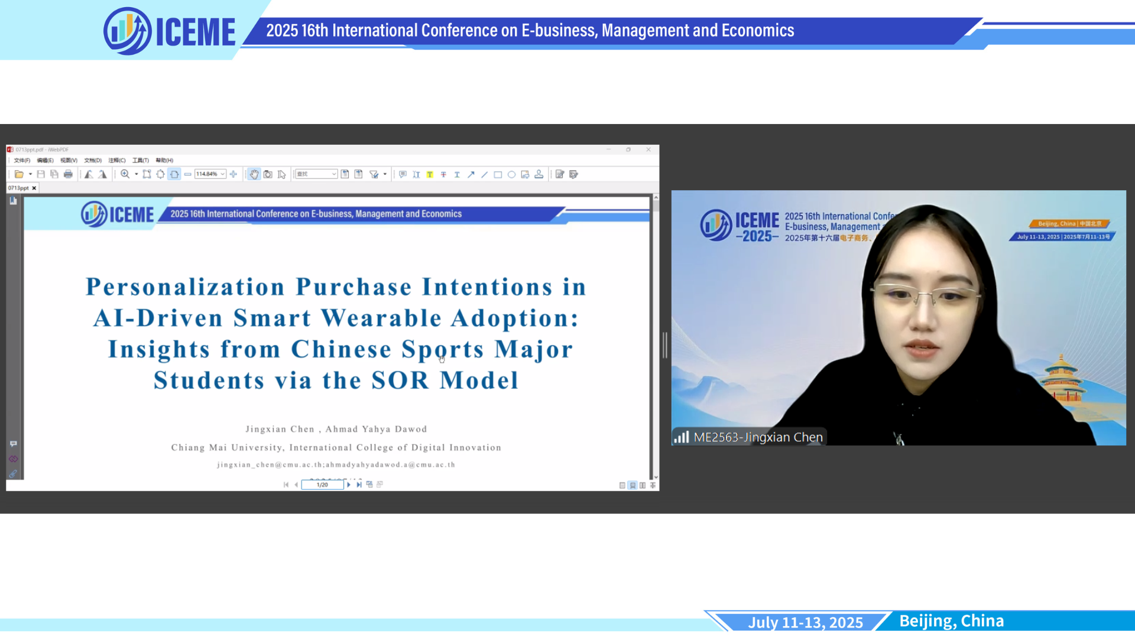1135x638 pixels.
Task: Toggle the fit-width view button
Action: [x=174, y=174]
